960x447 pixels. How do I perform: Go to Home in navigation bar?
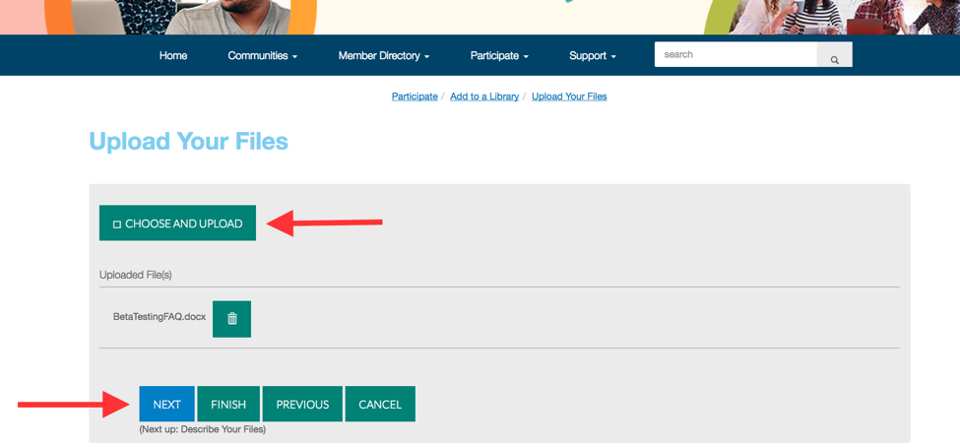pyautogui.click(x=173, y=56)
